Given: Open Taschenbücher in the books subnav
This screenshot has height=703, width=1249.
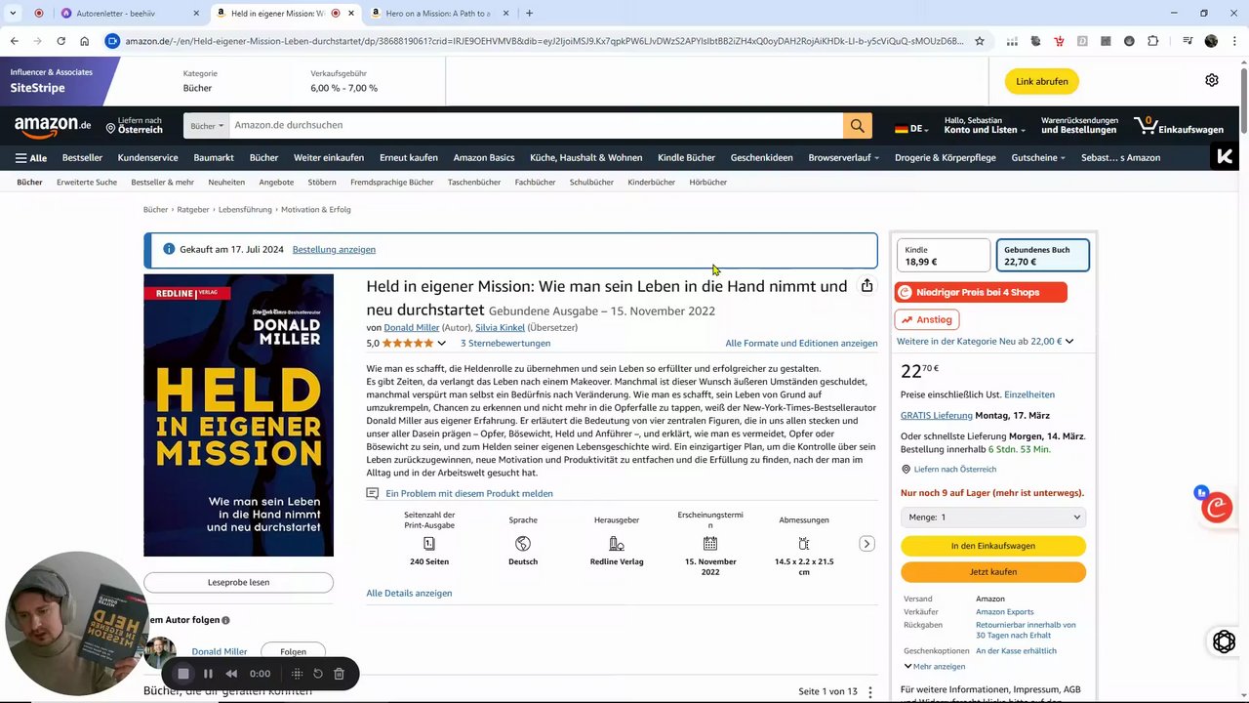Looking at the screenshot, I should (474, 182).
